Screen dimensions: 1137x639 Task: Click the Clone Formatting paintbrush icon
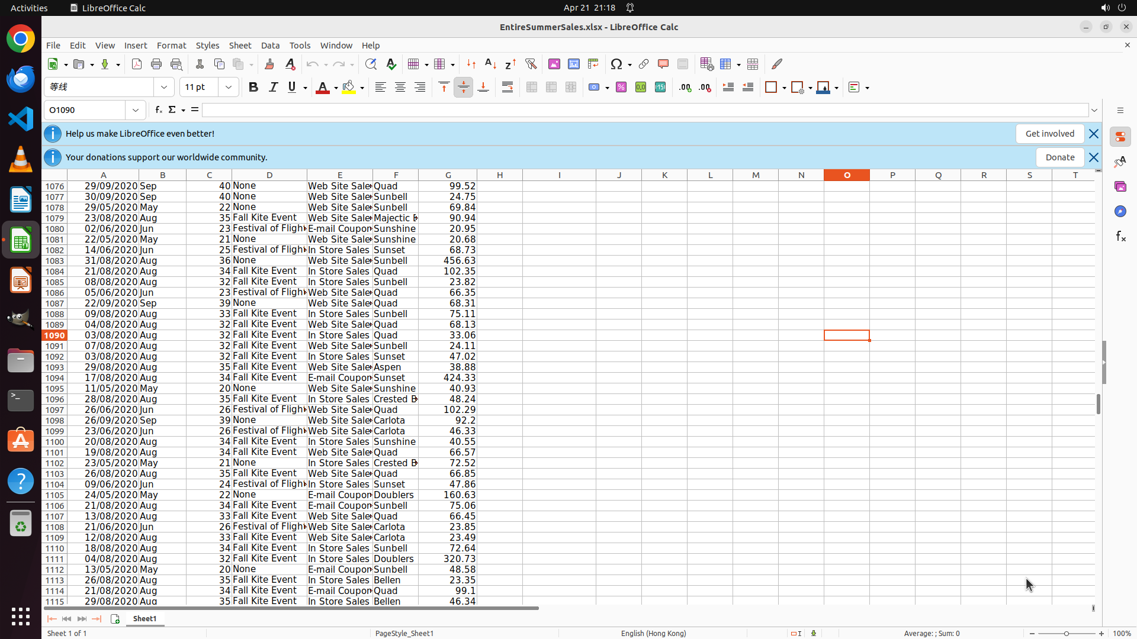(269, 64)
